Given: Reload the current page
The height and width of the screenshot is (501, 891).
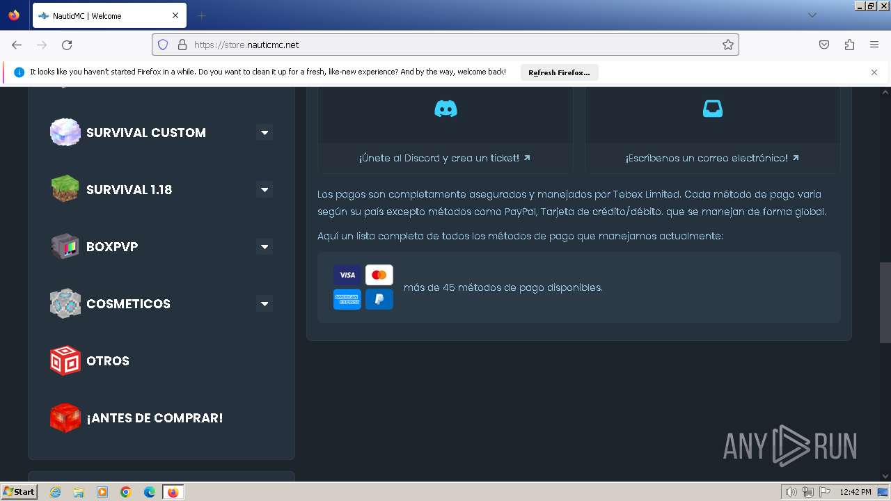Looking at the screenshot, I should (x=67, y=45).
